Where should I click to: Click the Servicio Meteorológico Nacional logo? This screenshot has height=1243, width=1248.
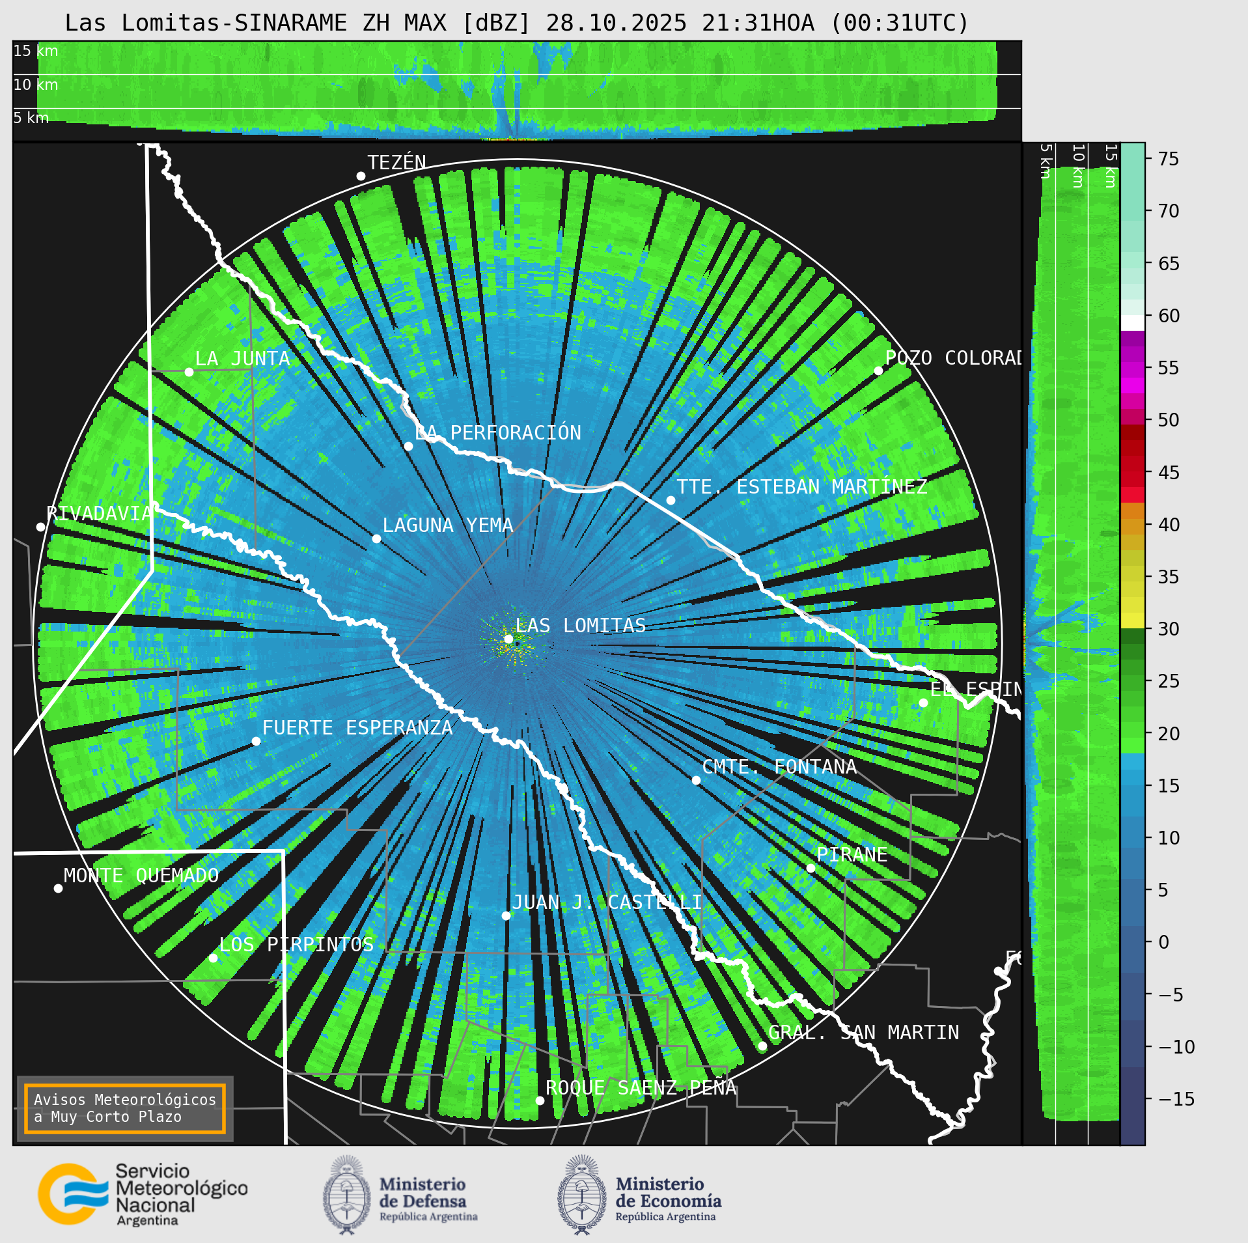tap(143, 1195)
